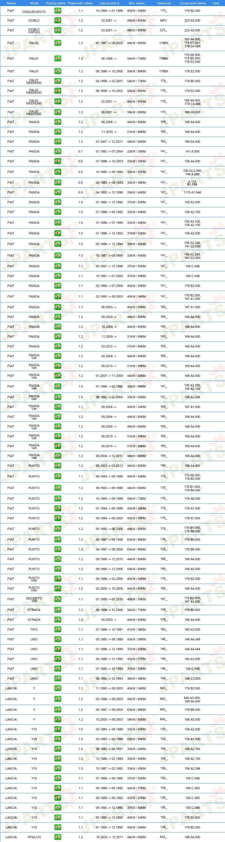The width and height of the screenshot is (225, 842).
Task: Select the power value 62kW / 84KM
Action: tap(136, 739)
